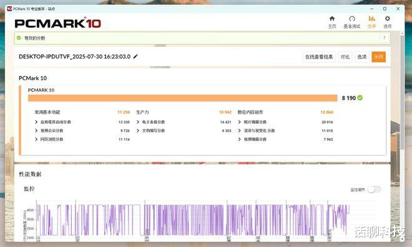Expand the app start-up score (应用程序启动分数) row
412x247 pixels.
pyautogui.click(x=53, y=122)
